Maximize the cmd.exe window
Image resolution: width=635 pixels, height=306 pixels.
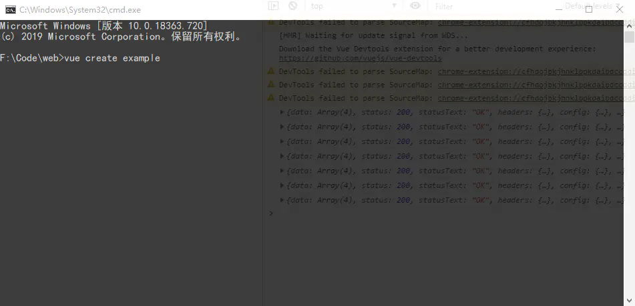pos(588,9)
